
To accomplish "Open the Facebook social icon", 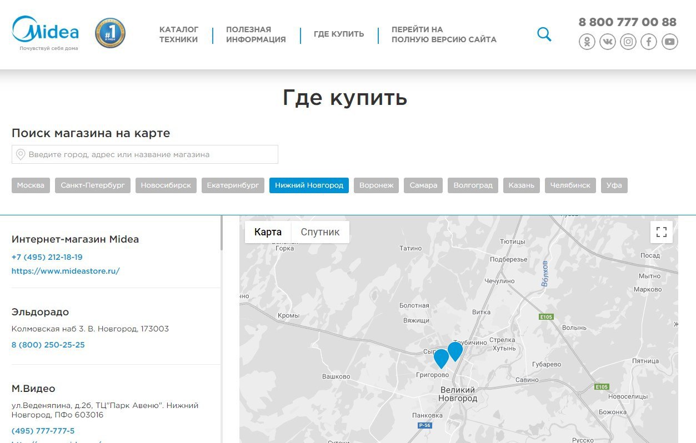I will tap(649, 42).
